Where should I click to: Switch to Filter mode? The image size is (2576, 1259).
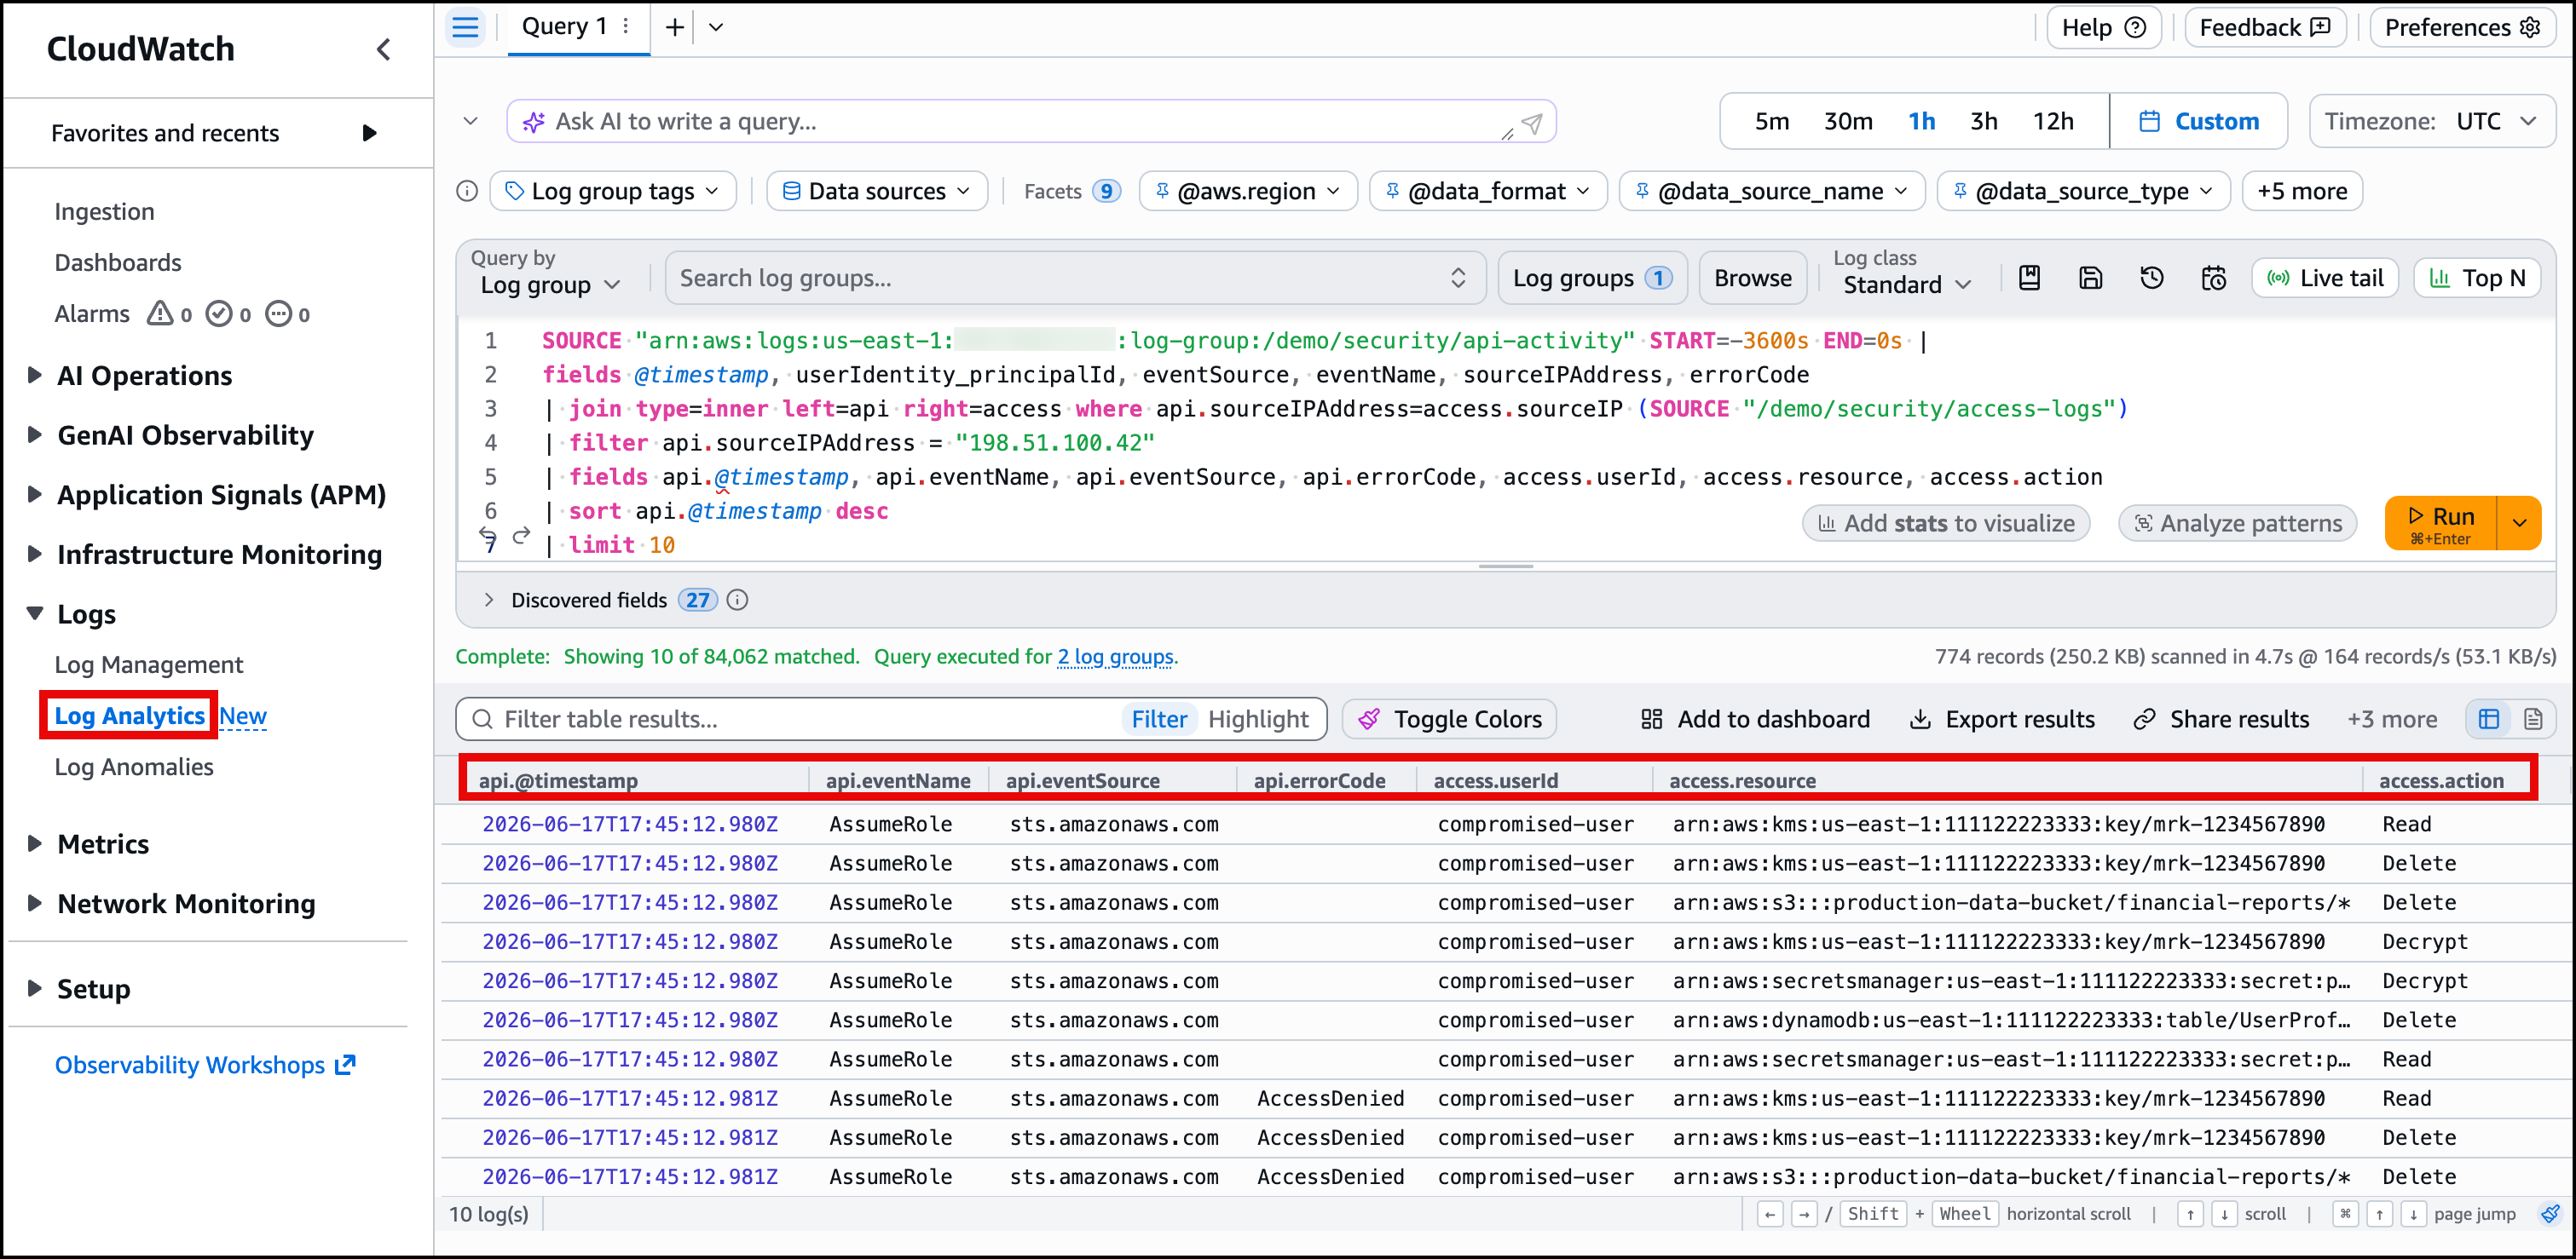[1159, 718]
